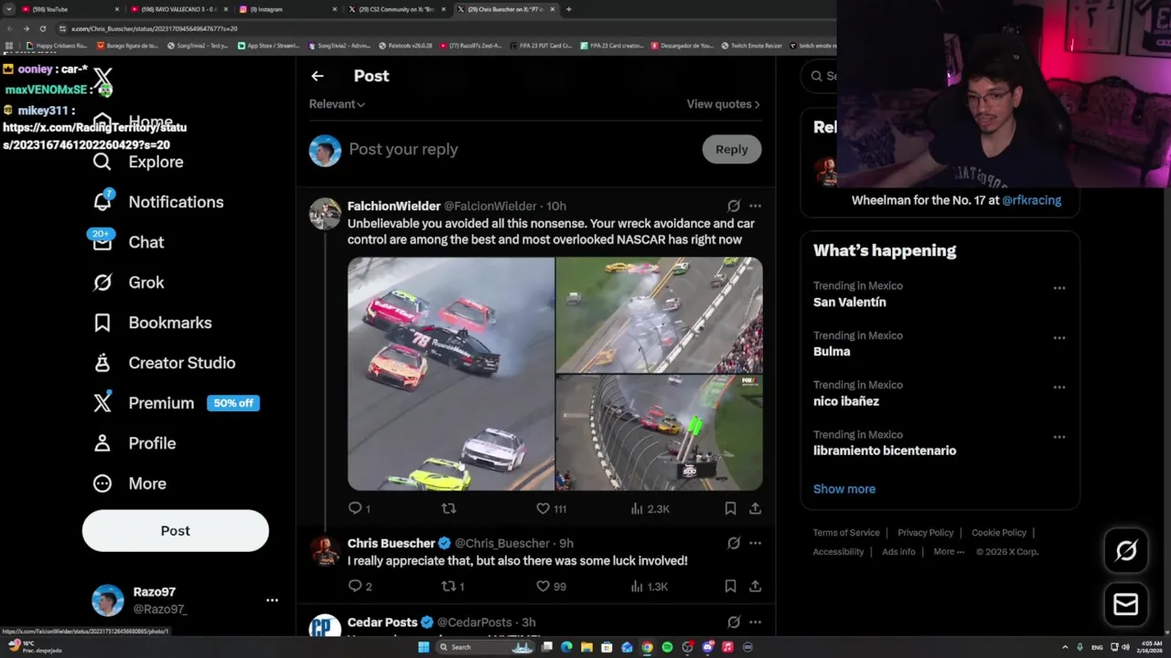The height and width of the screenshot is (658, 1171).
Task: Open Chat in the sidebar
Action: pyautogui.click(x=128, y=242)
